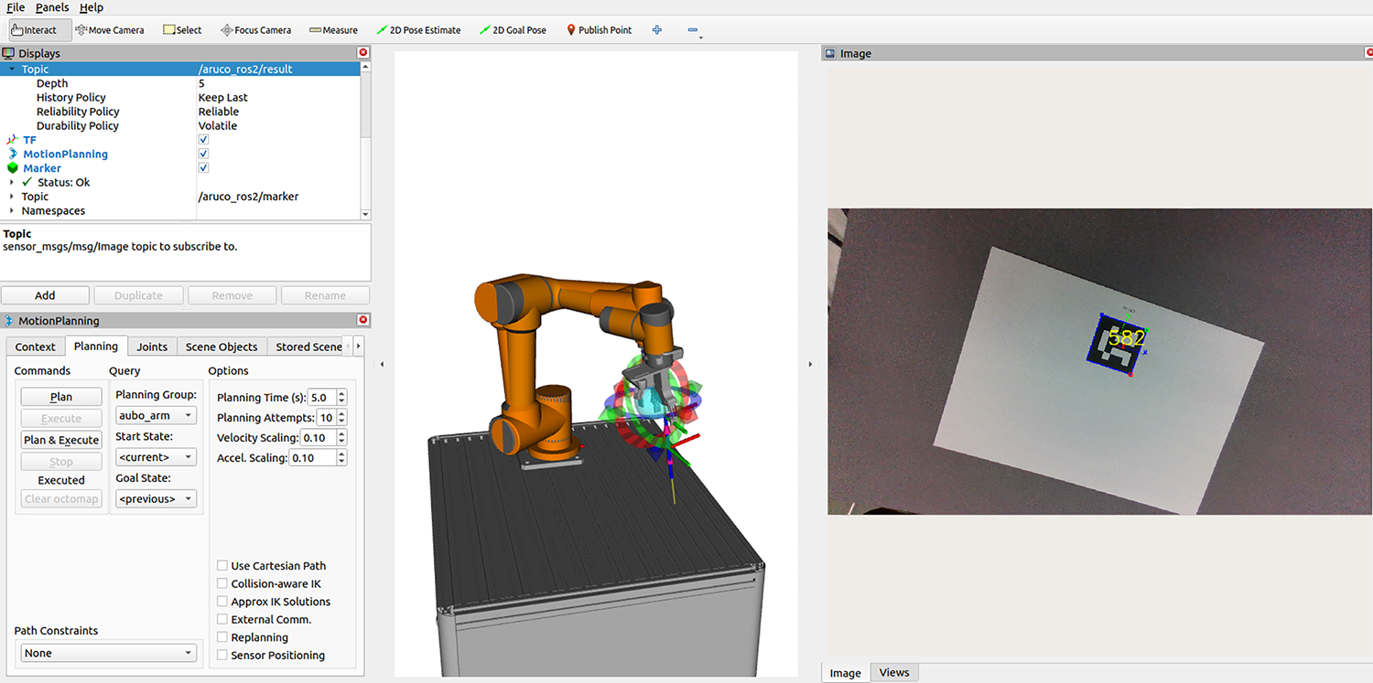The width and height of the screenshot is (1373, 683).
Task: Open the Panels menu
Action: point(51,7)
